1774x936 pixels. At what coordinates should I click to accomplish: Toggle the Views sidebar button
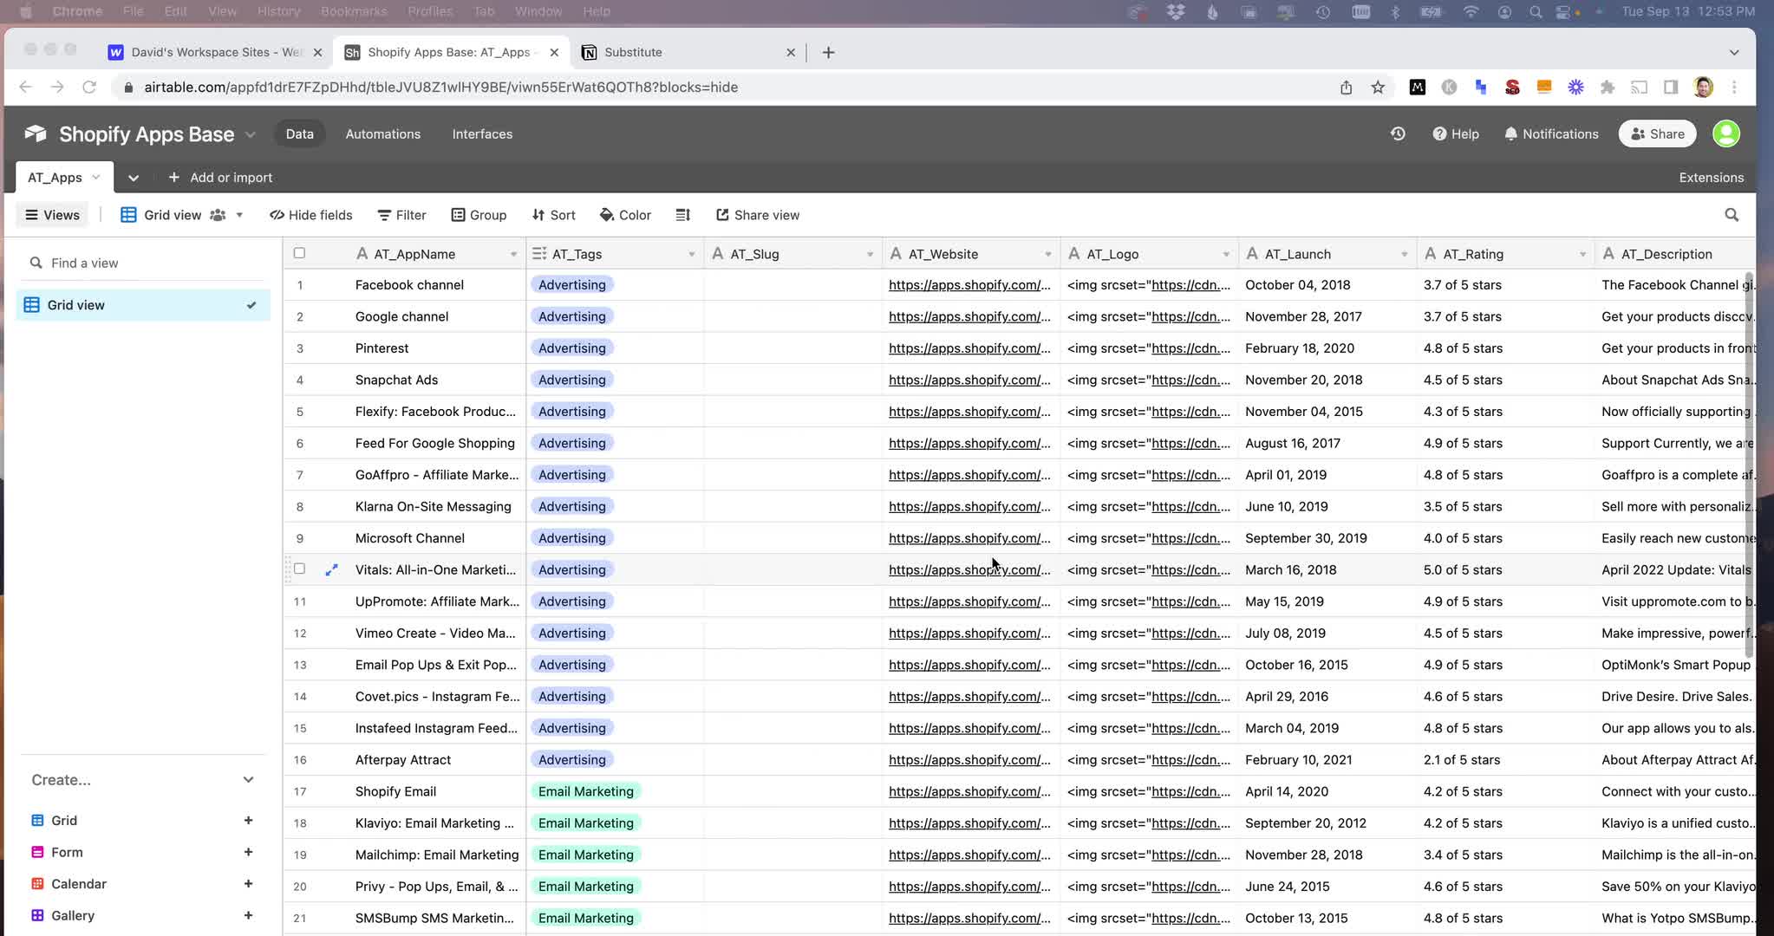52,215
